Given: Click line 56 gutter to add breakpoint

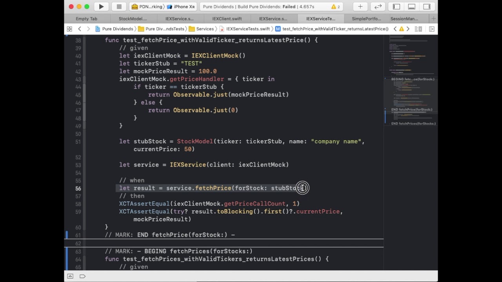Looking at the screenshot, I should tap(78, 188).
